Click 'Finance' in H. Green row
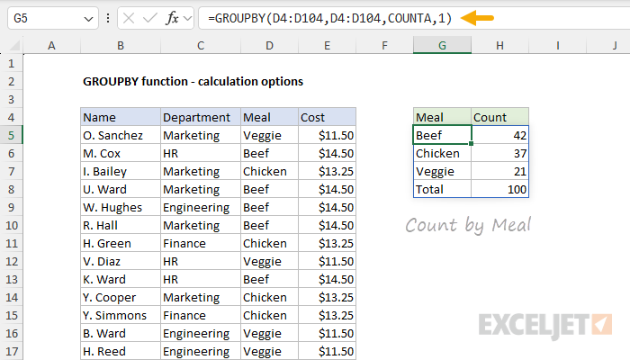The width and height of the screenshot is (630, 360). click(x=201, y=244)
